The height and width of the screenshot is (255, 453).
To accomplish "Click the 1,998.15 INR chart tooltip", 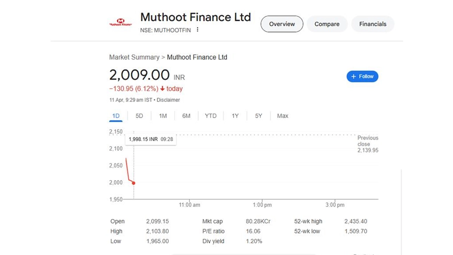I will pos(151,139).
